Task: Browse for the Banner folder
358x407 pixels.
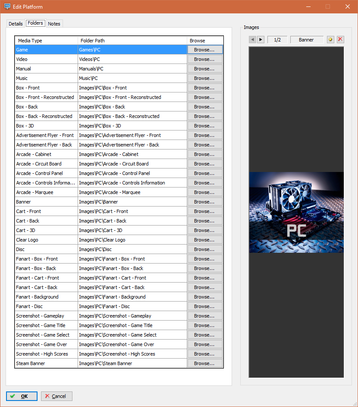Action: point(204,202)
